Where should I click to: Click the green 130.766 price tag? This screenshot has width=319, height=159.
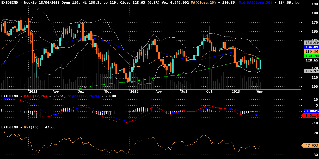tap(311, 56)
